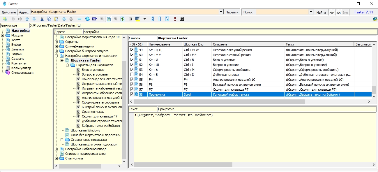Viewport: 378px width, 172px height.
Task: Click the Вне button
Action: (x=345, y=12)
